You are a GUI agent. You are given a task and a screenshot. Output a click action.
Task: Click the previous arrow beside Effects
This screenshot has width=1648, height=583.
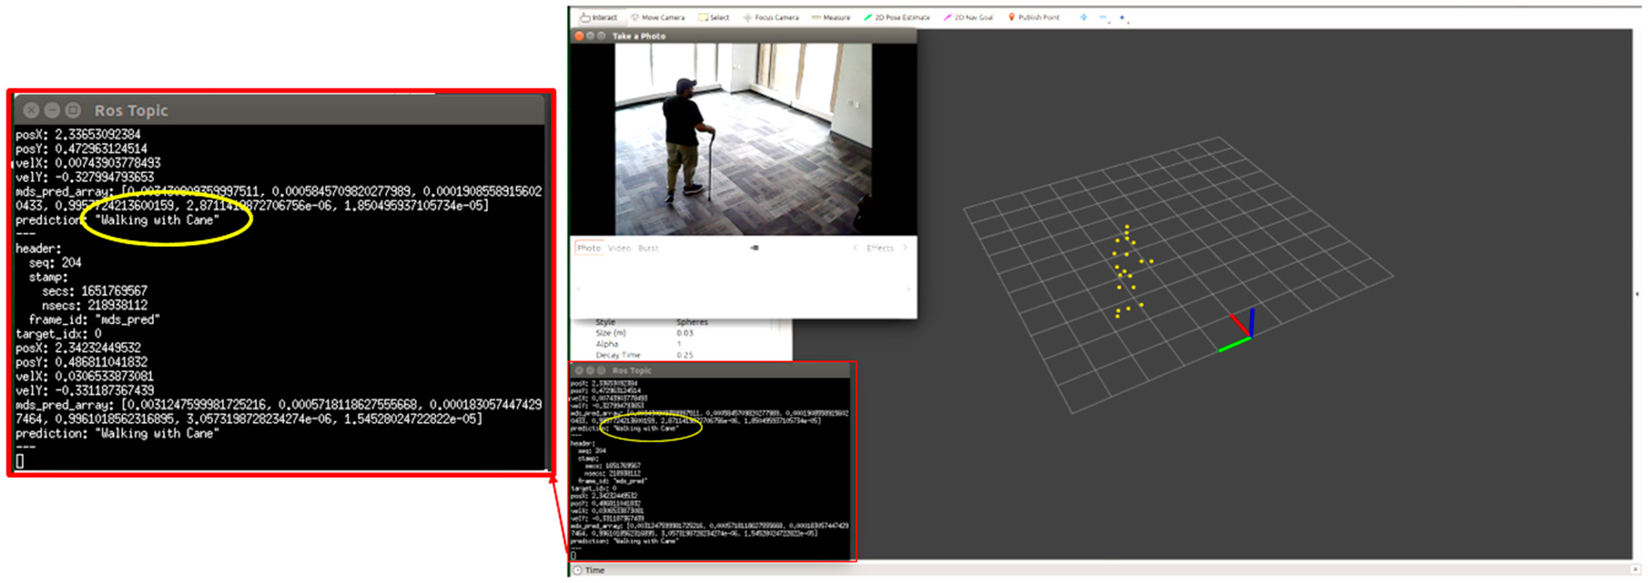[855, 248]
